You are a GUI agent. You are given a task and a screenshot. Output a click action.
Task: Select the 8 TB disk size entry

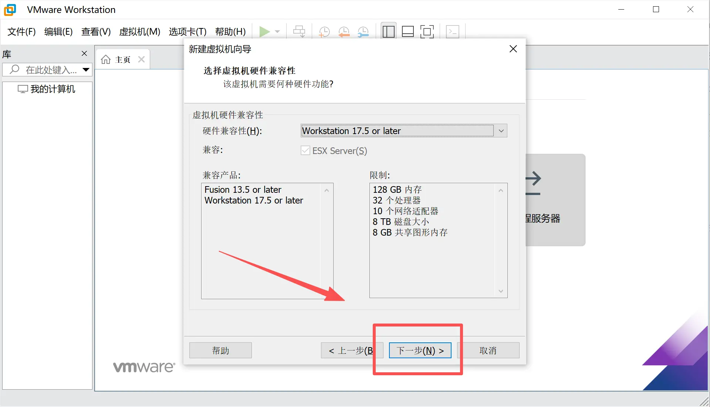tap(401, 222)
